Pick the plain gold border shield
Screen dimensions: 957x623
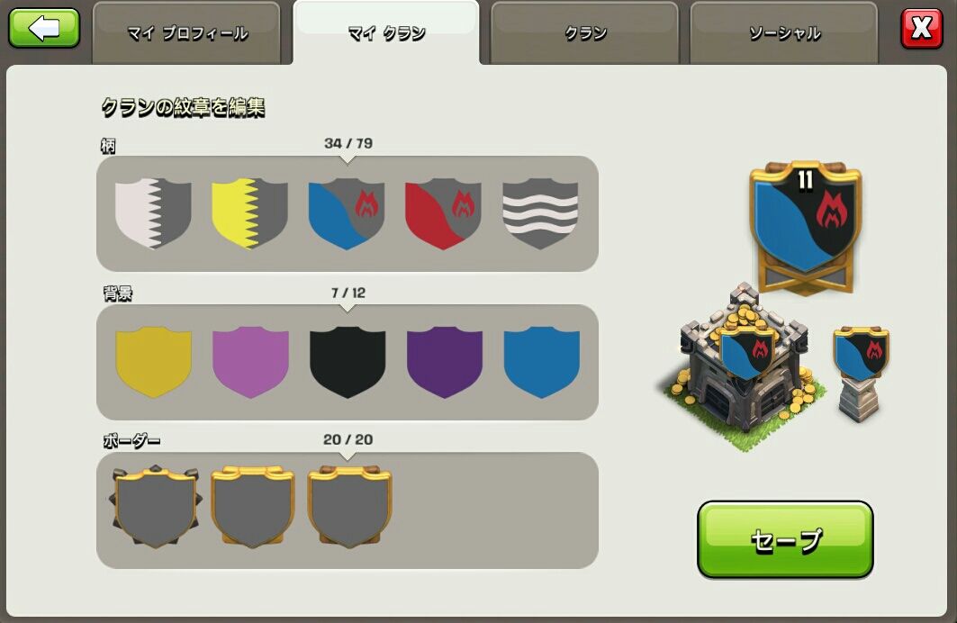253,507
